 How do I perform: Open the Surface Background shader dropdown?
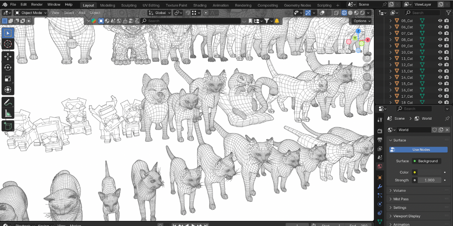point(426,161)
